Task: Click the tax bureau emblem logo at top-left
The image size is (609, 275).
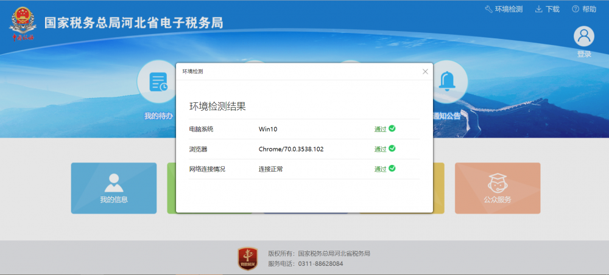Action: [x=24, y=23]
